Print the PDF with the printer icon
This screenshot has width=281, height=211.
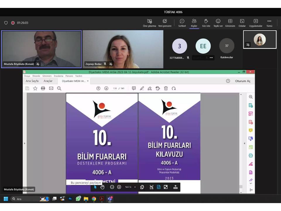[43, 88]
